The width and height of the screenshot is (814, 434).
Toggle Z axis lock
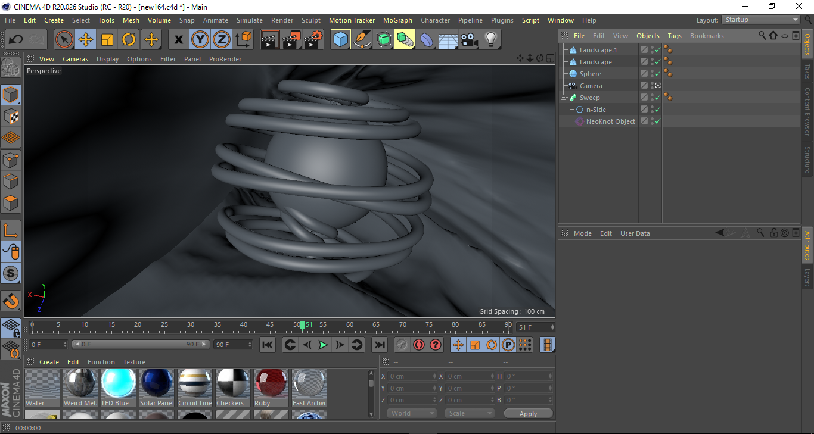(221, 40)
